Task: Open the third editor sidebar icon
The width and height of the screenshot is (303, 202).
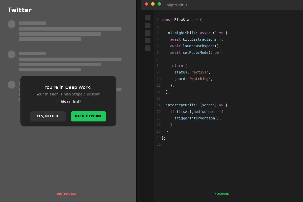Action: [148, 33]
